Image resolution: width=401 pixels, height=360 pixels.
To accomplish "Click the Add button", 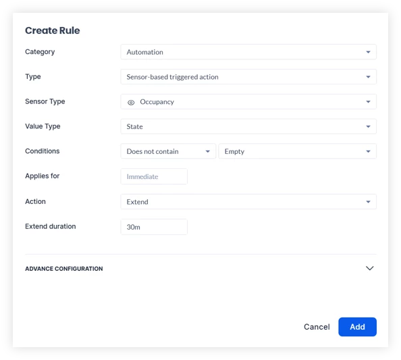I will 357,327.
